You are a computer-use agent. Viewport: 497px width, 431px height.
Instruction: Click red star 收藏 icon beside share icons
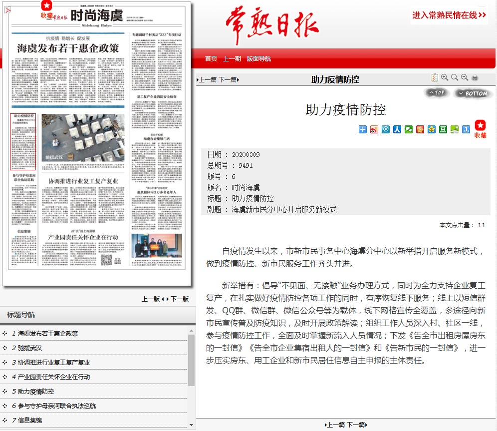coord(480,129)
